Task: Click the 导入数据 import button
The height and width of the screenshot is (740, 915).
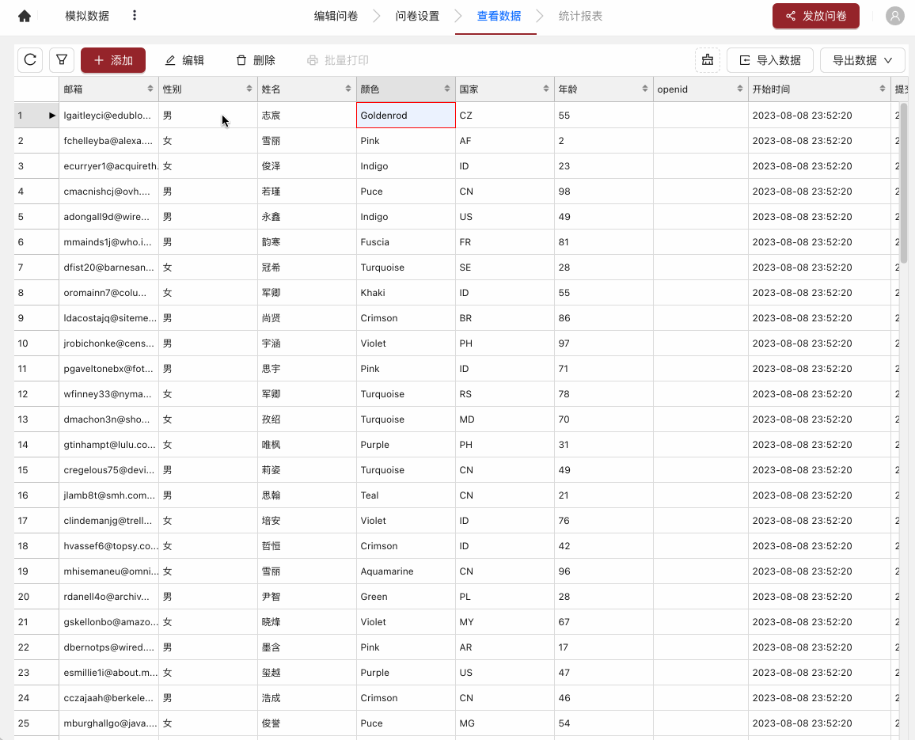Action: coord(769,60)
